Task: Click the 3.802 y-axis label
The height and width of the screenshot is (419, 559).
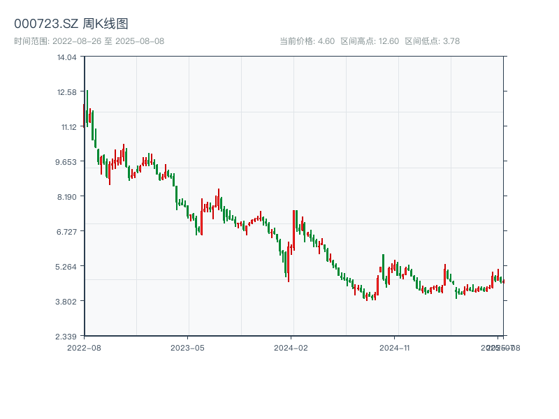Action: point(66,302)
